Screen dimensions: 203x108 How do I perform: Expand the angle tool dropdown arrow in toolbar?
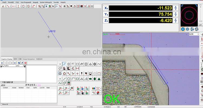tap(5, 6)
